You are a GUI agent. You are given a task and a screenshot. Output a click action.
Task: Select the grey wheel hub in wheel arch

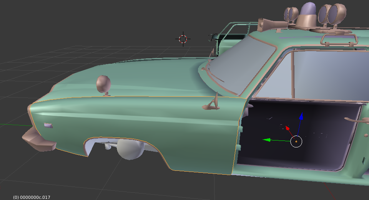point(130,149)
